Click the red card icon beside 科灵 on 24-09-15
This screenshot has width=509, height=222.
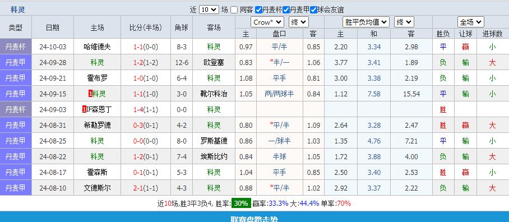coord(91,94)
